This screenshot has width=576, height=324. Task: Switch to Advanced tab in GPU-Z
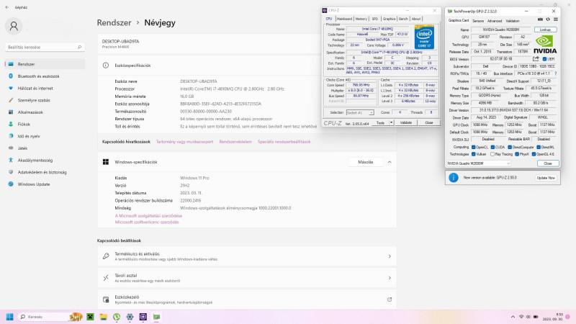[495, 21]
